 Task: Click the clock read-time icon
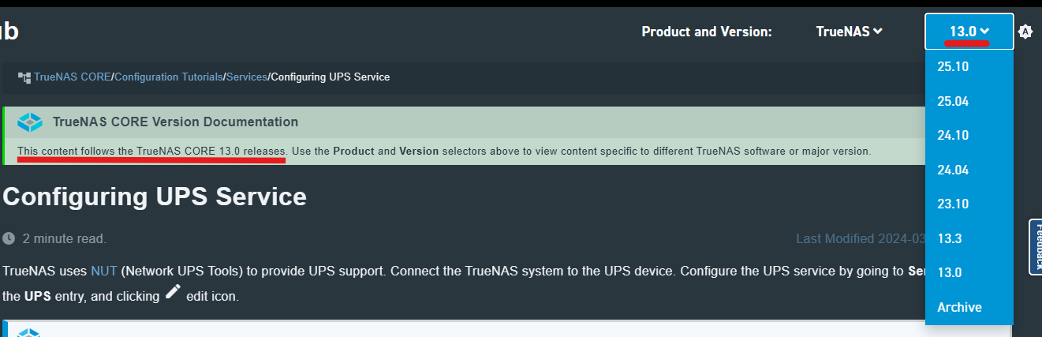coord(9,238)
